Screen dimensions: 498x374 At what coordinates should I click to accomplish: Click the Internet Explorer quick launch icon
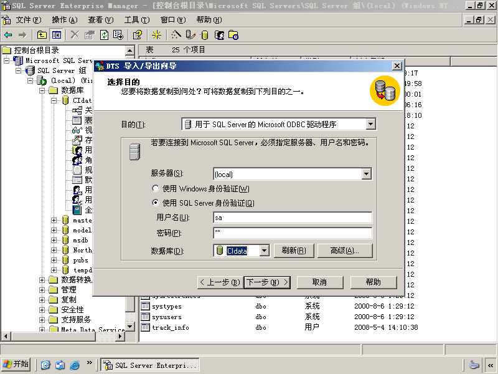[75, 365]
